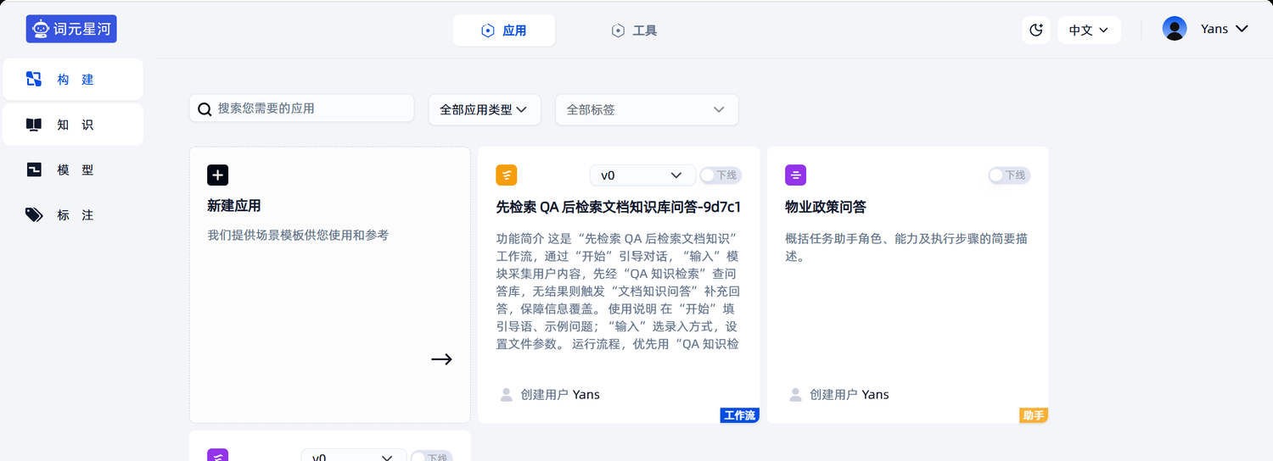Viewport: 1273px width, 461px height.
Task: Expand the Yans account menu chevron
Action: [1242, 29]
